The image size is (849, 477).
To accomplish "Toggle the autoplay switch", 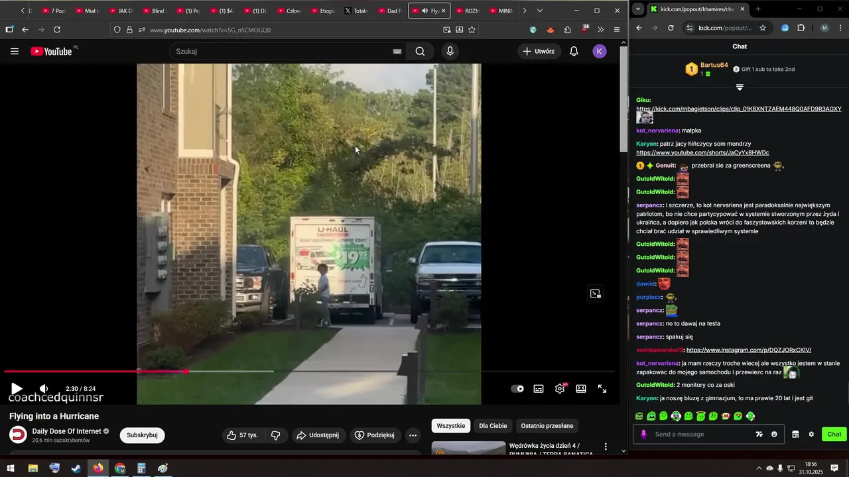I will point(517,389).
